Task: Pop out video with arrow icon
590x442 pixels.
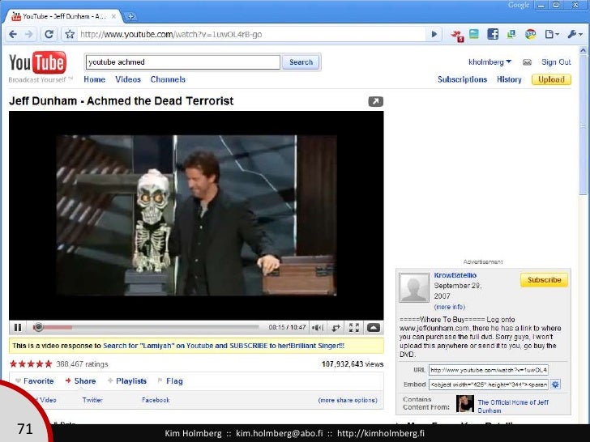Action: click(x=375, y=101)
